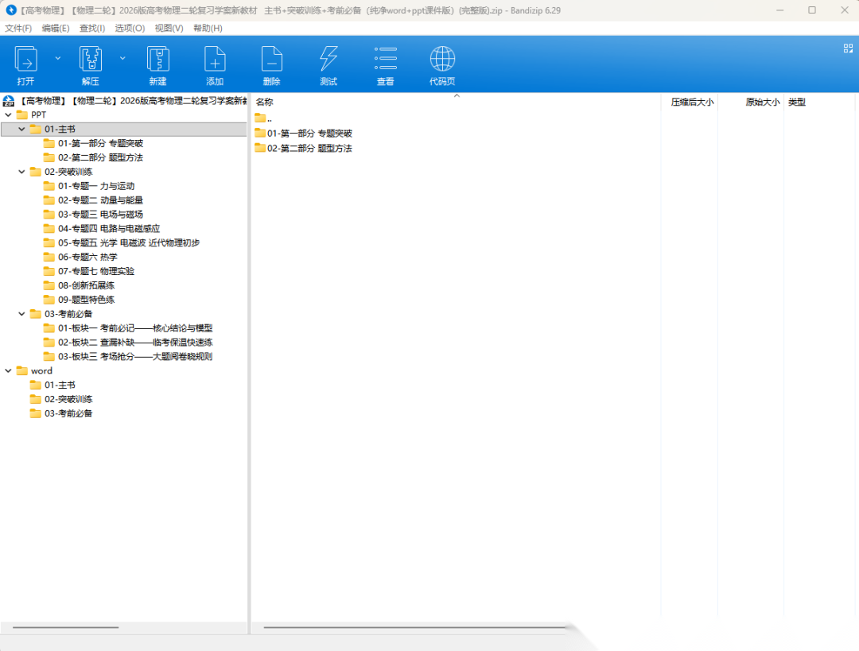859x651 pixels.
Task: Click the file list horizontal scrollbar
Action: [414, 627]
